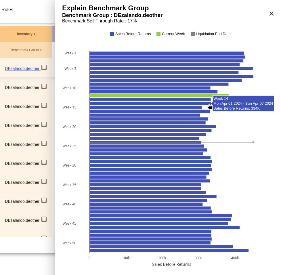Screen dimensions: 281x275
Task: Toggle the Sales Before Returns legend entry
Action: pos(130,34)
